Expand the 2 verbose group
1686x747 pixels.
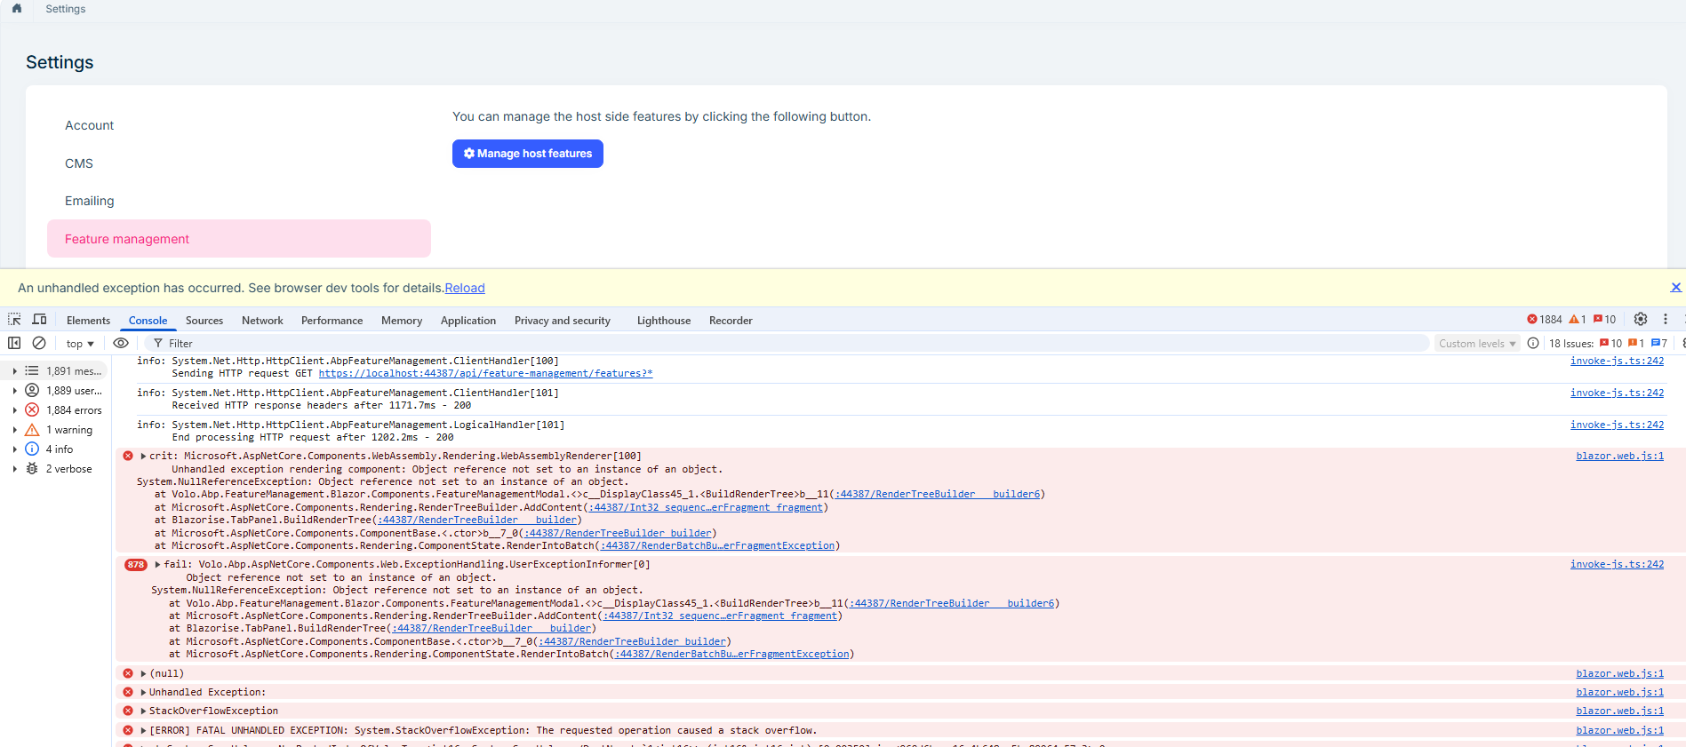click(x=15, y=469)
